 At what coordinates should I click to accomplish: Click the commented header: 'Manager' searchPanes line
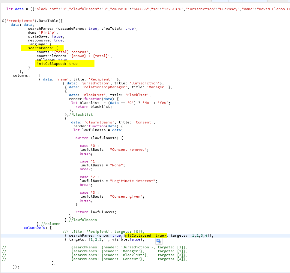click(130, 251)
